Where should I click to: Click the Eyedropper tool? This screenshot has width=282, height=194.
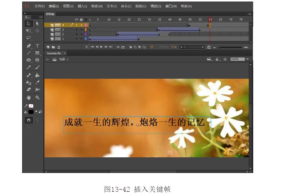click(37, 82)
